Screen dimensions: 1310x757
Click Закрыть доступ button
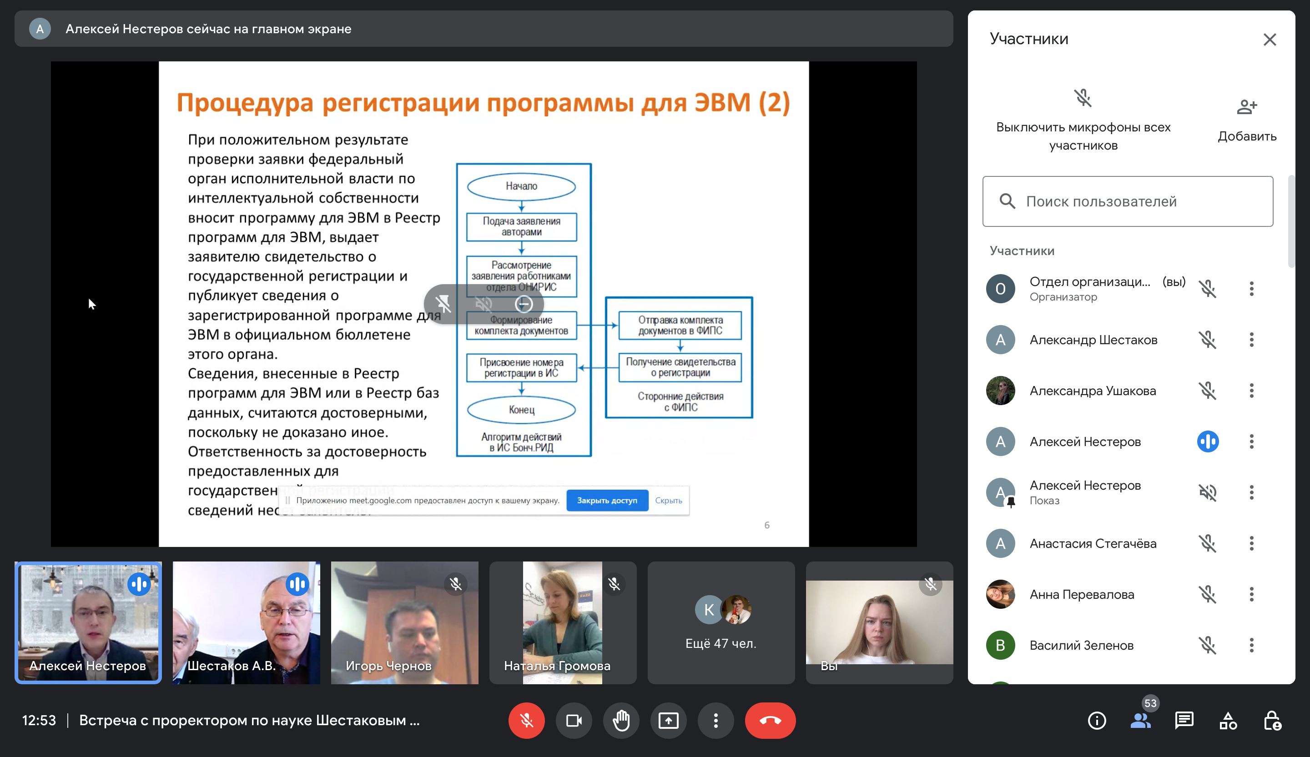point(607,500)
